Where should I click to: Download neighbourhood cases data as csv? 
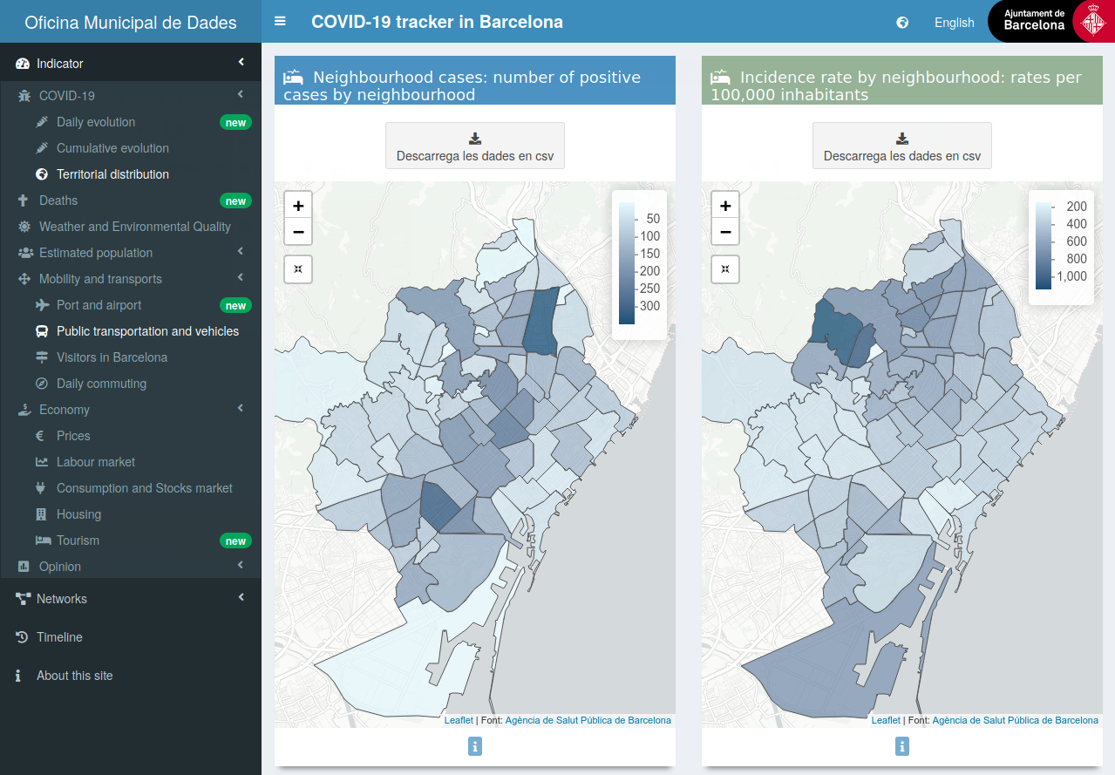click(475, 146)
